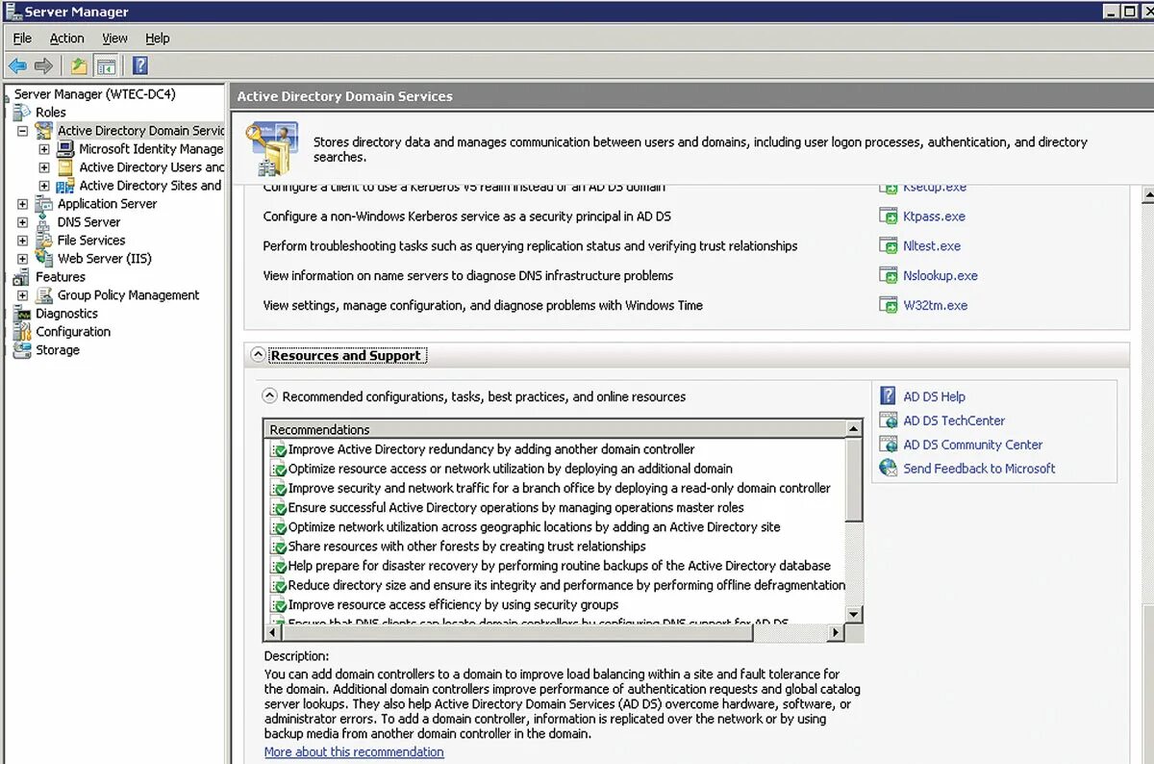Expand the Active Directory Users node

coord(44,166)
